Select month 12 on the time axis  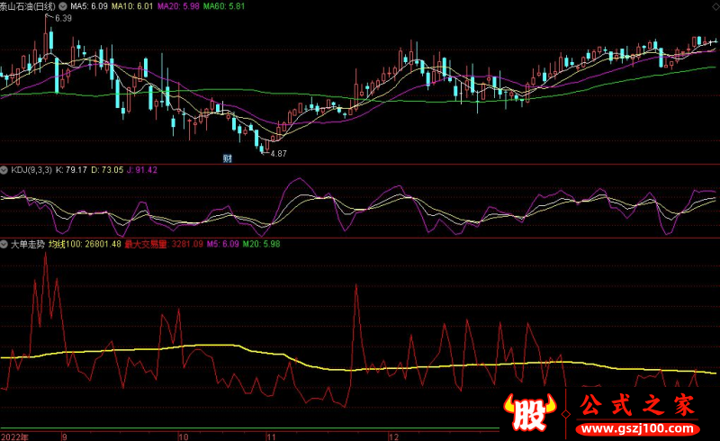click(x=392, y=436)
